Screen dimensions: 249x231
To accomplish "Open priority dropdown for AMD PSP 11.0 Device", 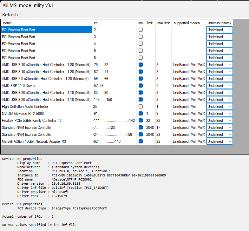I will click(x=220, y=86).
